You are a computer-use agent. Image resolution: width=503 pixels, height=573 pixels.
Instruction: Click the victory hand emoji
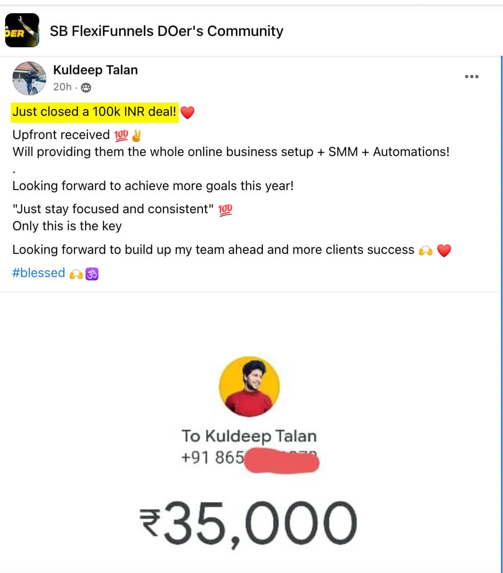pos(137,135)
